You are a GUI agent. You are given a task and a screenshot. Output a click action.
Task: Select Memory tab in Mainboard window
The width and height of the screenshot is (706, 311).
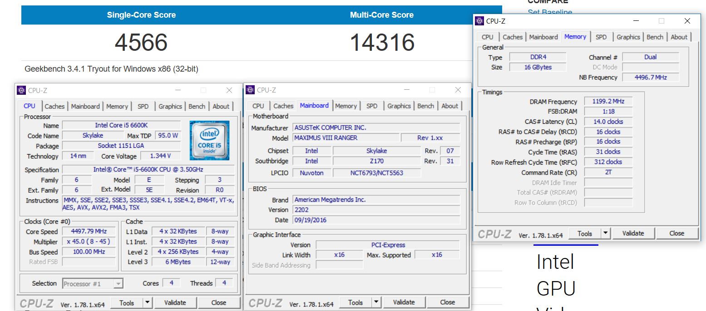pyautogui.click(x=346, y=106)
